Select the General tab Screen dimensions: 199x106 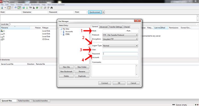tap(95, 27)
